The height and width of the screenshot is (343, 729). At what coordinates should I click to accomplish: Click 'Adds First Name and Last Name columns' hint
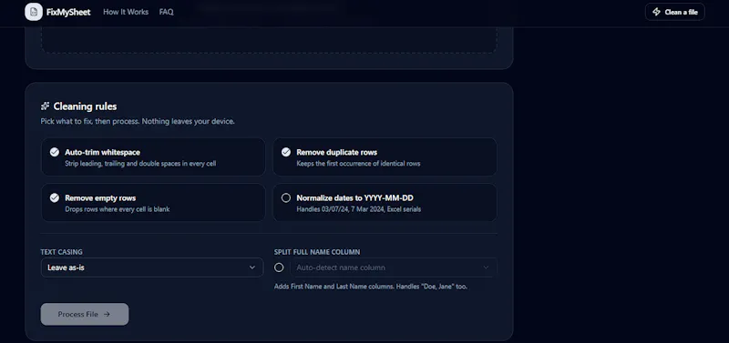(x=371, y=287)
